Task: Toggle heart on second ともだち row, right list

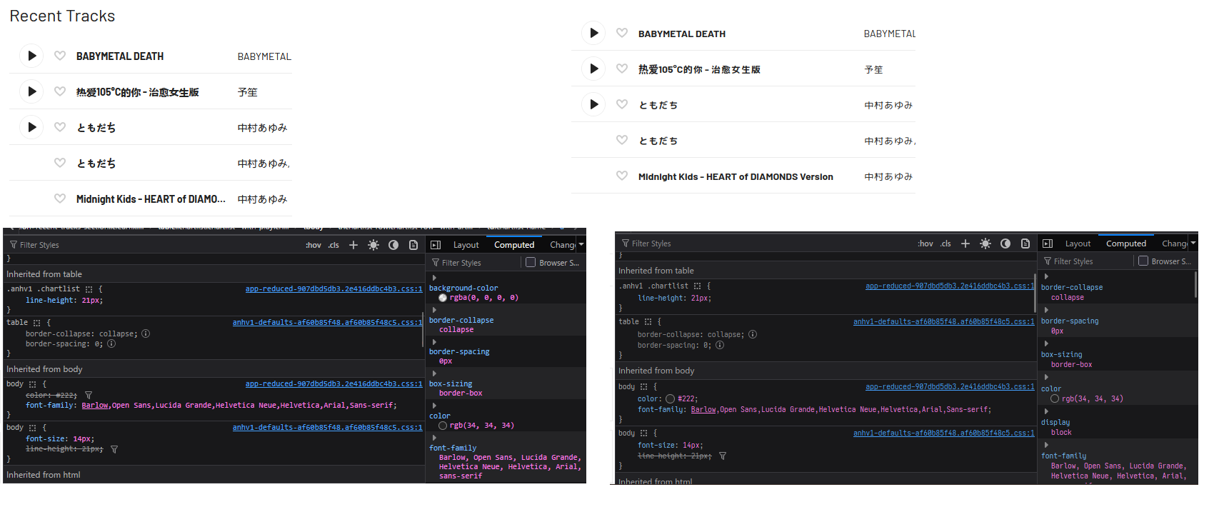Action: pos(622,140)
